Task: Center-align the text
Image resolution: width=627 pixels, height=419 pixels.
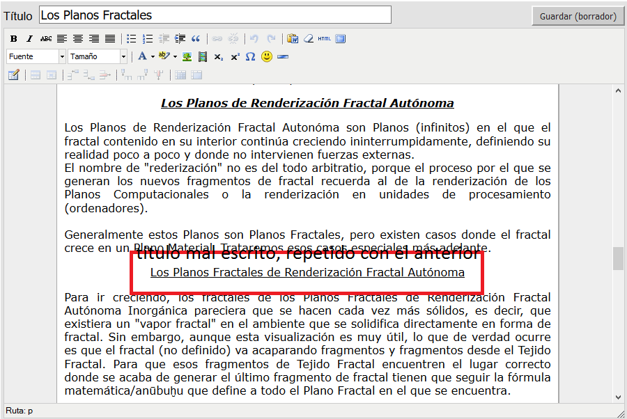Action: (x=78, y=39)
